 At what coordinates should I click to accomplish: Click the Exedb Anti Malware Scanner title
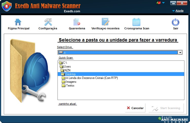click(x=48, y=6)
